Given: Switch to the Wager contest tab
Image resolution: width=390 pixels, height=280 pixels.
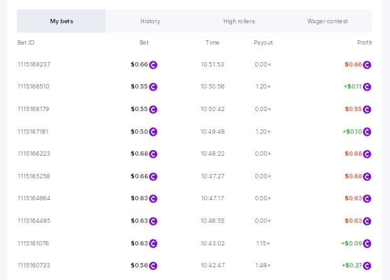Looking at the screenshot, I should coord(327,21).
